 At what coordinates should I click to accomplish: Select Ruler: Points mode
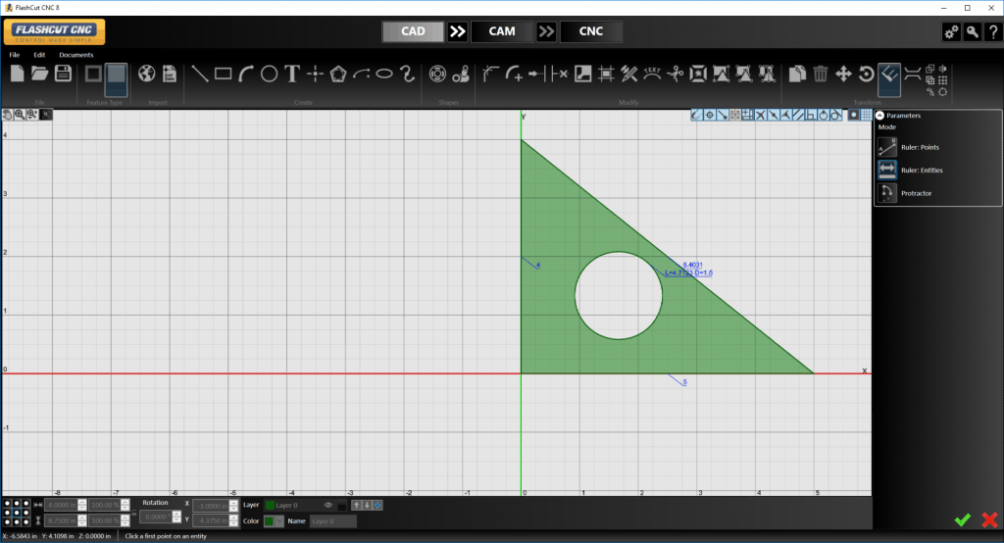[887, 147]
